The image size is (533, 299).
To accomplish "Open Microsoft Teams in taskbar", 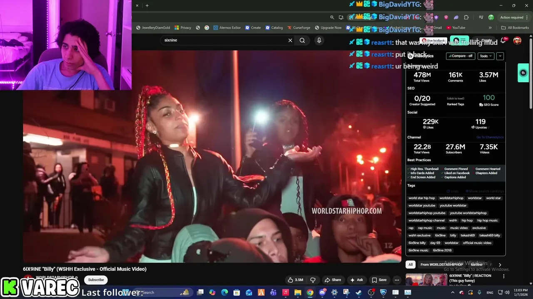I will [273, 292].
